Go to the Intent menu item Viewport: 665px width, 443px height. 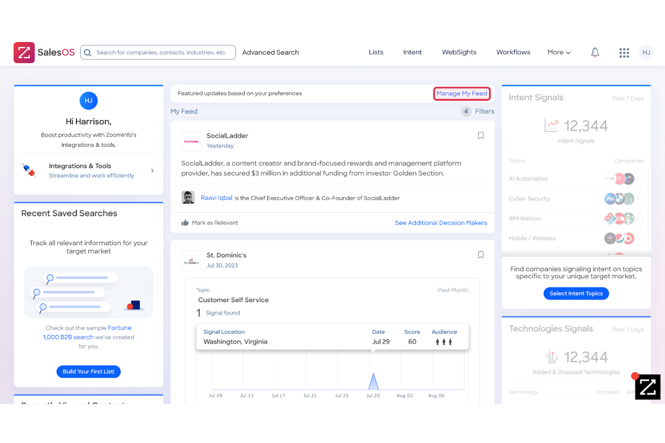[x=412, y=53]
